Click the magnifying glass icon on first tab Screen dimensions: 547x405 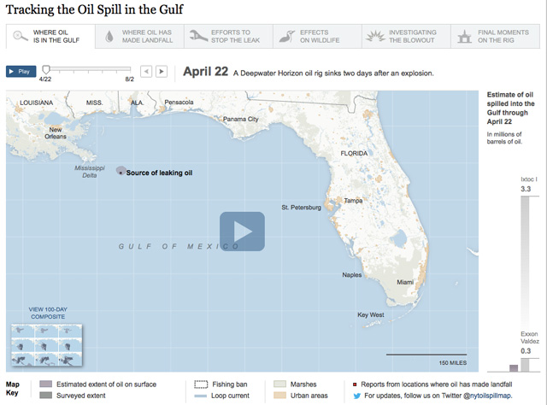(x=19, y=36)
